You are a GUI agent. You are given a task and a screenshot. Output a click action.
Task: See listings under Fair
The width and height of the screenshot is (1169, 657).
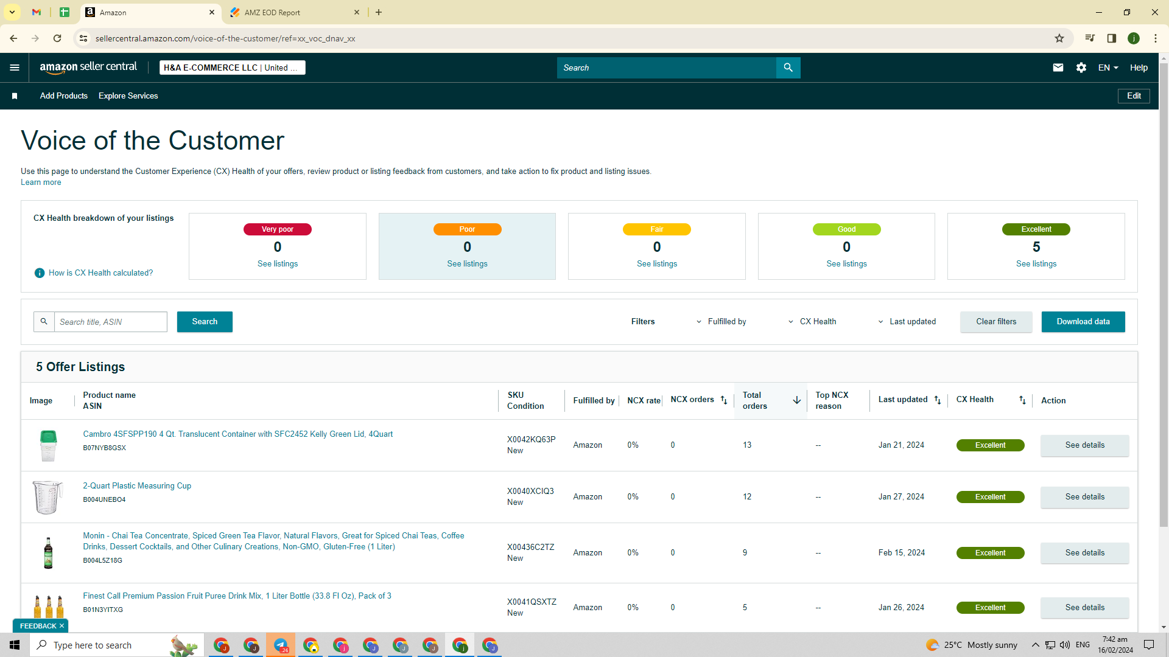(x=657, y=264)
